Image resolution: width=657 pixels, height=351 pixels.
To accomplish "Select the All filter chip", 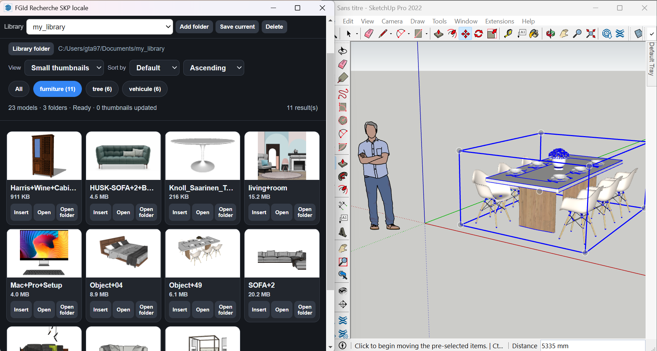I will [19, 89].
